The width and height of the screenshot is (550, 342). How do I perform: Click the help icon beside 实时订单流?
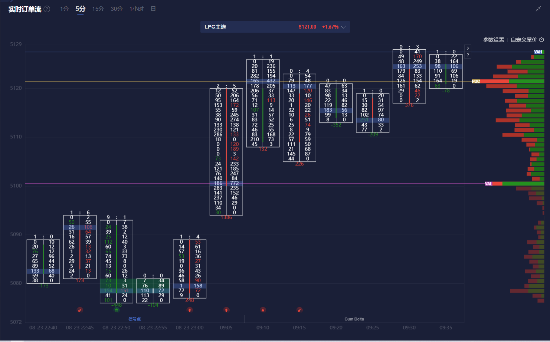coord(47,9)
